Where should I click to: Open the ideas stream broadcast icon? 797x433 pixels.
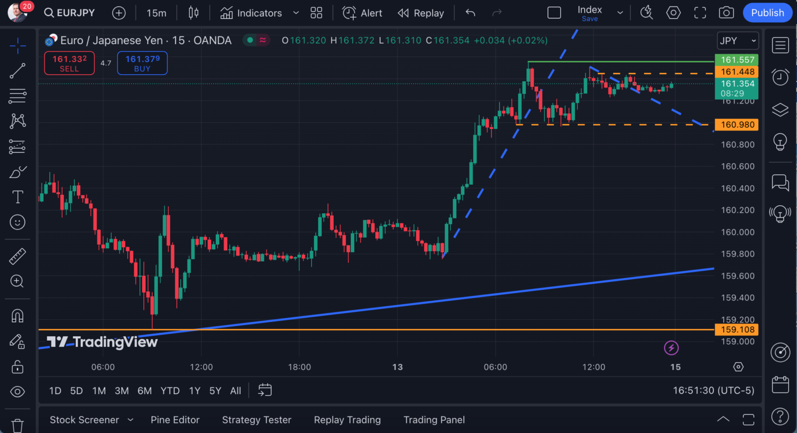780,213
